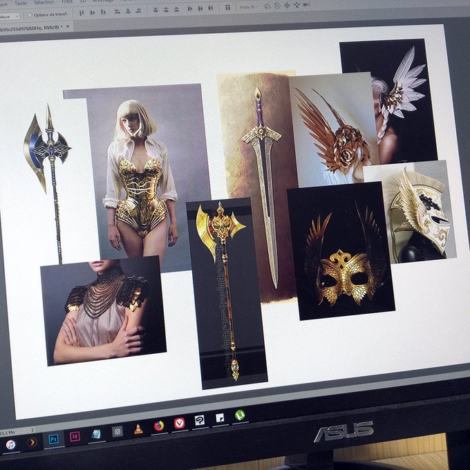The image size is (470, 470).
Task: Click Distribute bottom edges icon
Action: 176,9
